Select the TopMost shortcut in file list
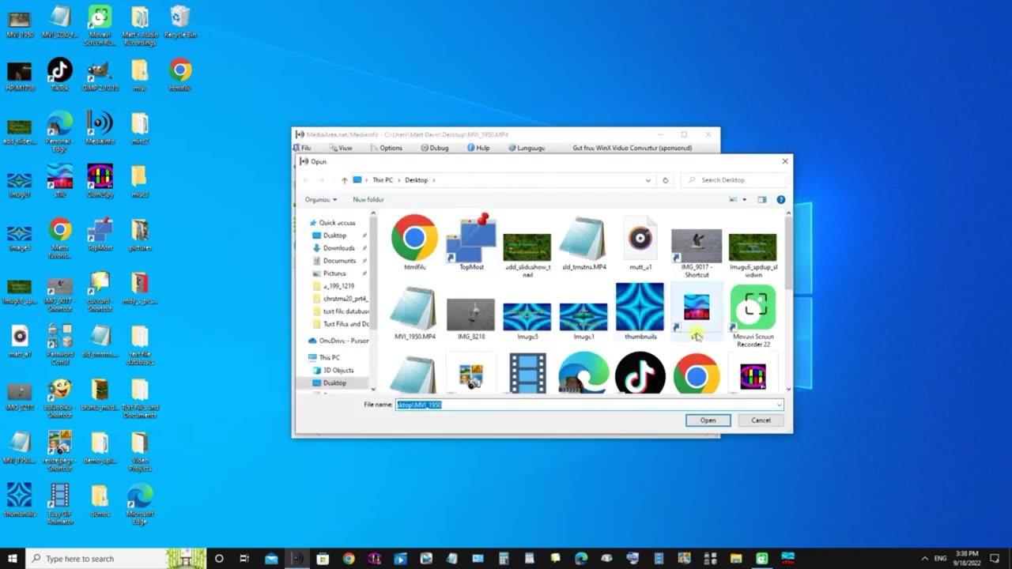Screen dimensions: 1012x569 pyautogui.click(x=471, y=242)
